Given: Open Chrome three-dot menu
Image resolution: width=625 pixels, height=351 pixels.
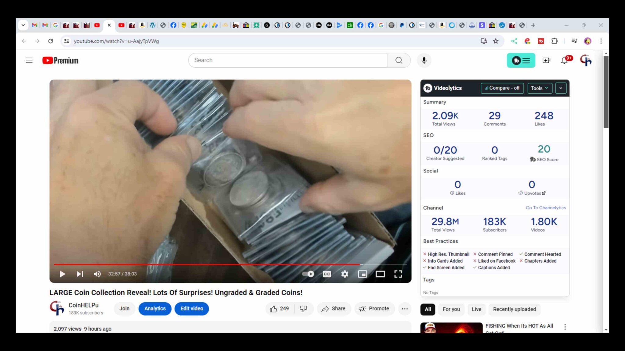Looking at the screenshot, I should click(x=601, y=41).
